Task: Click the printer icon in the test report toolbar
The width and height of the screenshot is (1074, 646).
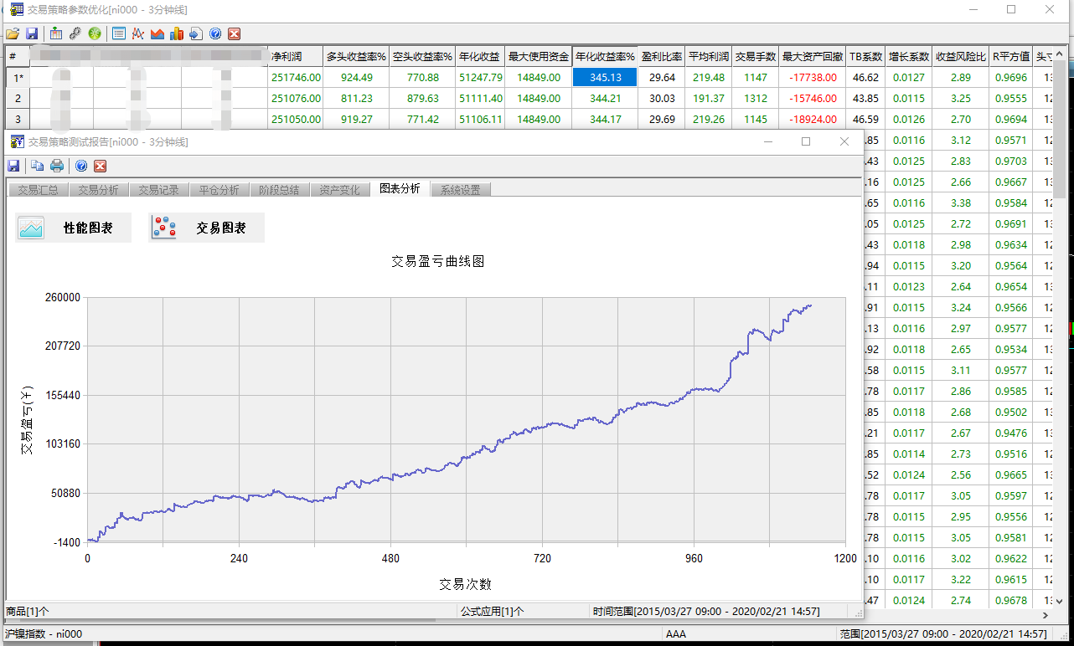Action: click(57, 166)
